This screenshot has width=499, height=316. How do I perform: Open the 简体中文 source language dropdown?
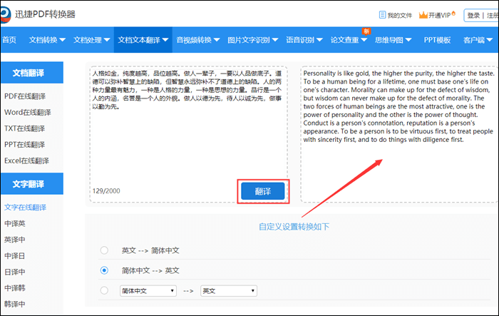[148, 291]
